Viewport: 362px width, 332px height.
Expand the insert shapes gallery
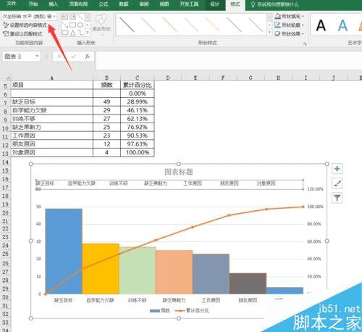click(x=88, y=33)
